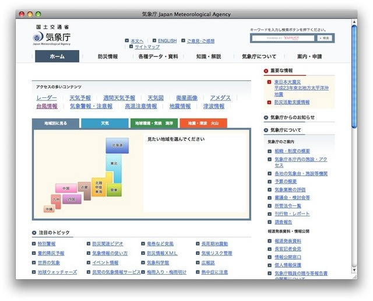Select Hokkaido region on the map
Image resolution: width=373 pixels, height=301 pixels.
117,145
